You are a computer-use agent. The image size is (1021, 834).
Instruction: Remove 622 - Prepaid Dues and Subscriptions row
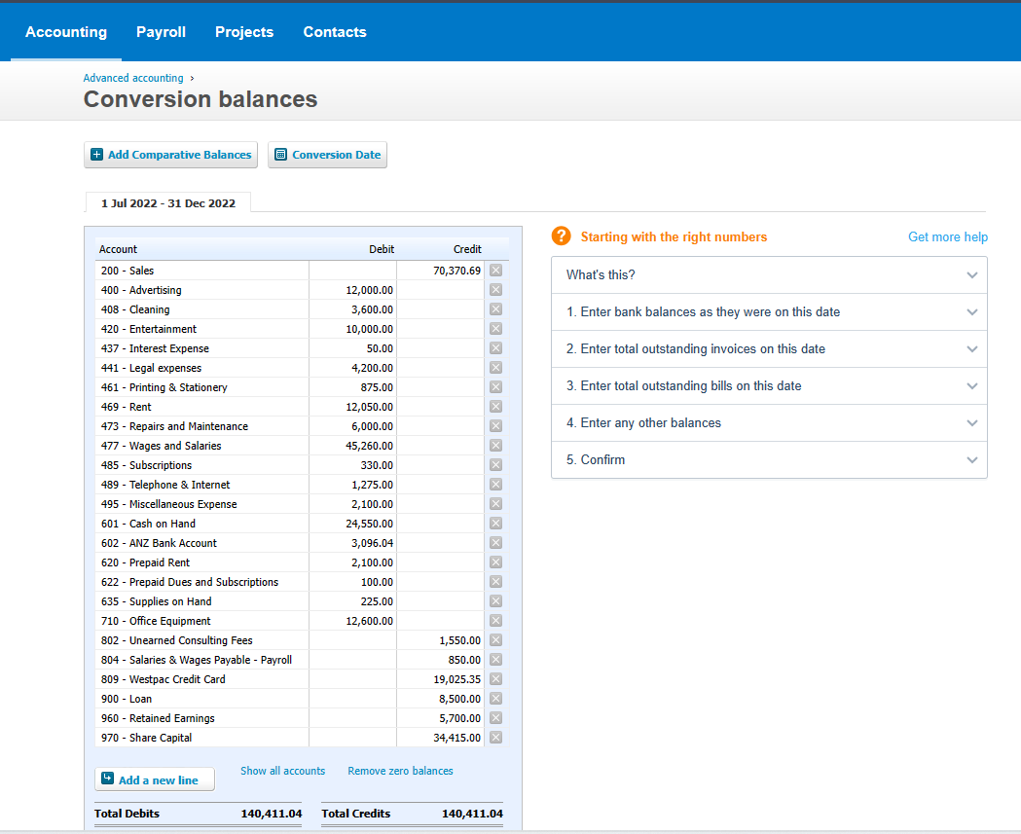(495, 582)
